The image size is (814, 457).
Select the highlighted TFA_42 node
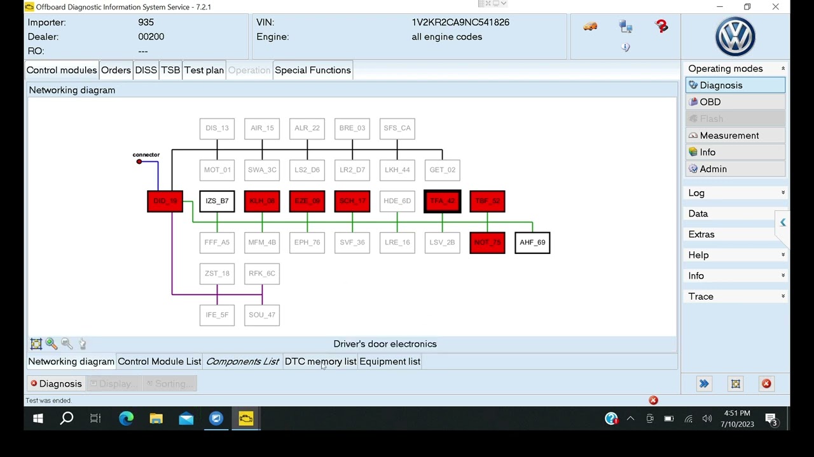443,201
